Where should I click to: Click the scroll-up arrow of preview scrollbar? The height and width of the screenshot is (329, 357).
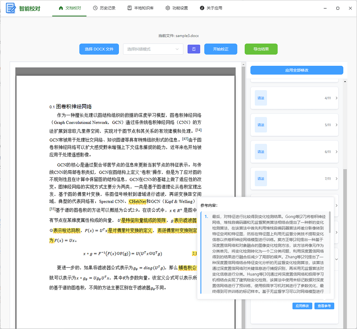243,64
